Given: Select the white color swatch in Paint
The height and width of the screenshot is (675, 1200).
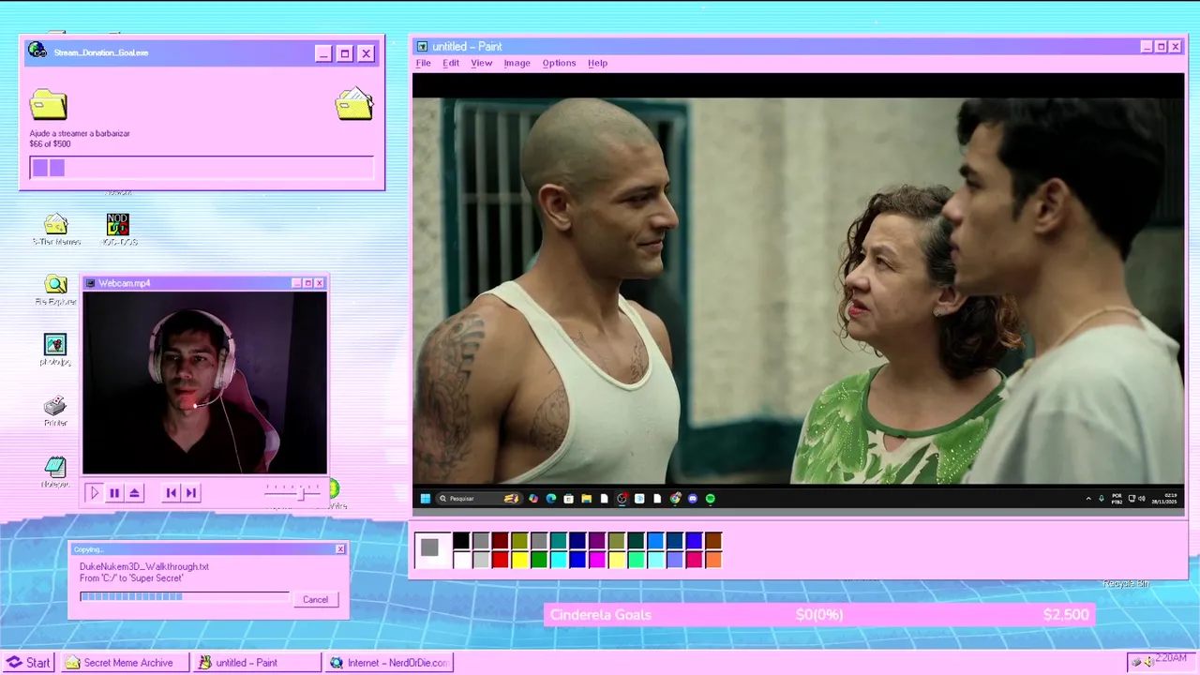Looking at the screenshot, I should click(461, 560).
